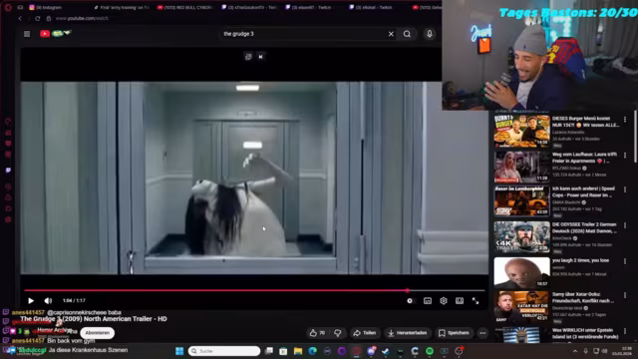
Task: Open the YouTube hamburger guide menu
Action: coord(27,34)
